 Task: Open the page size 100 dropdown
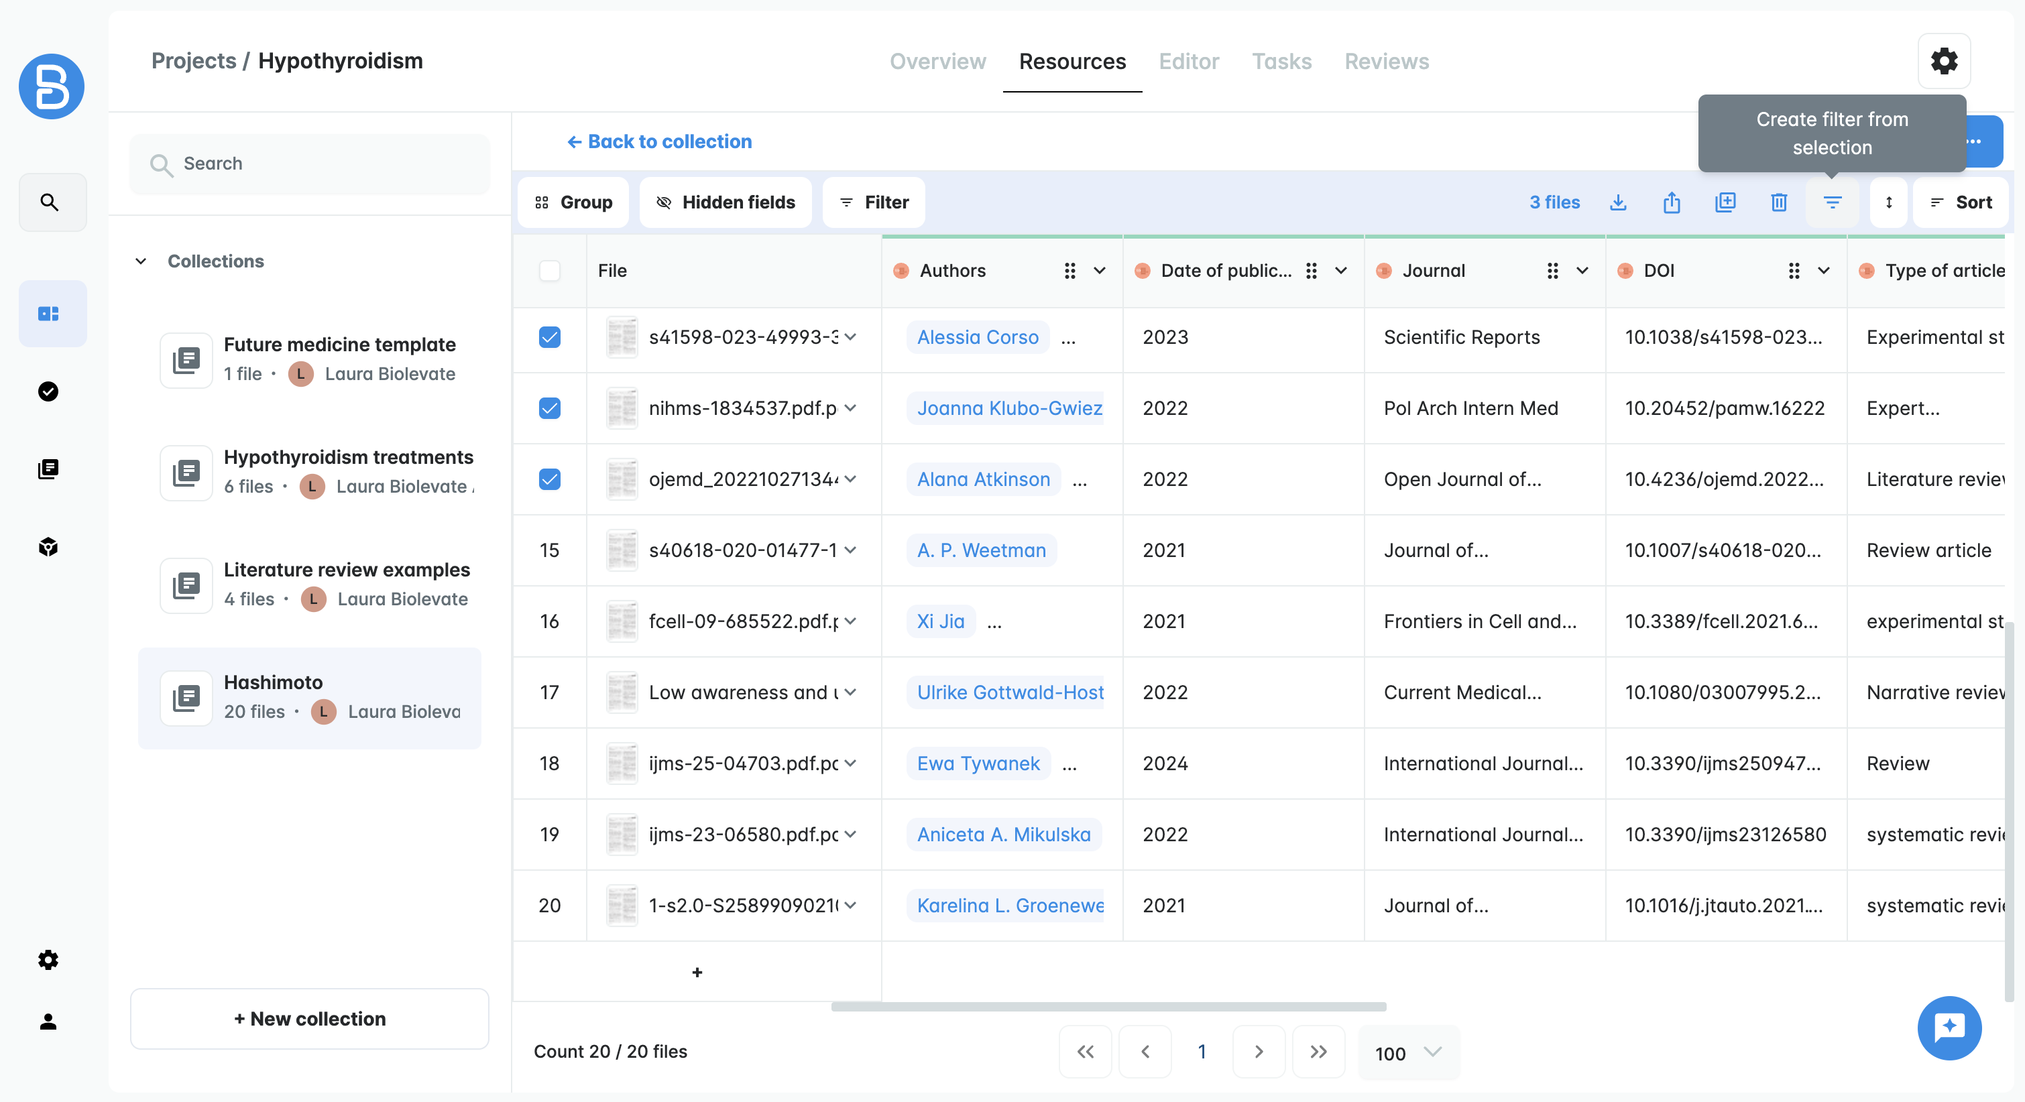click(x=1408, y=1052)
